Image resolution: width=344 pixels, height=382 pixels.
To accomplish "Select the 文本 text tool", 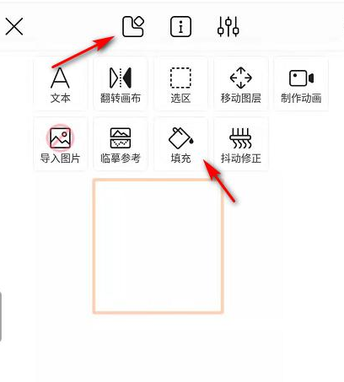I will (60, 83).
